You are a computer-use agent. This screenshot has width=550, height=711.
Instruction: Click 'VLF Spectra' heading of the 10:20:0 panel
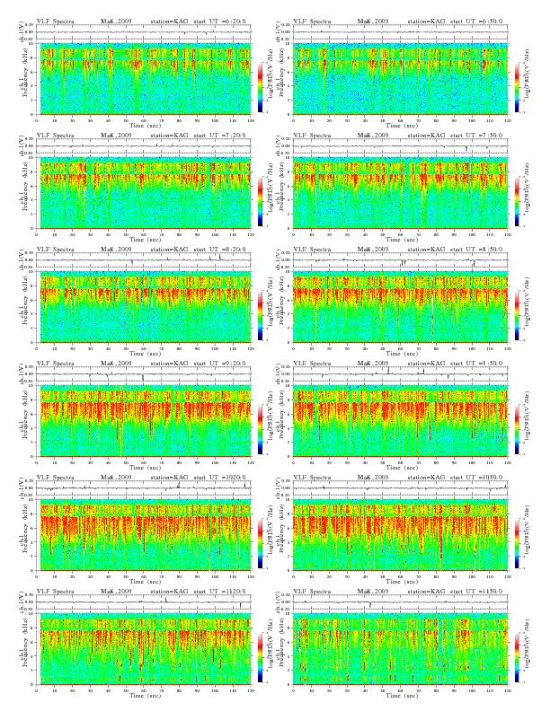click(x=56, y=477)
